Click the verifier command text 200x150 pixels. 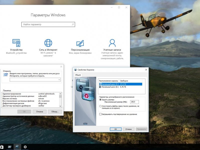(41, 106)
